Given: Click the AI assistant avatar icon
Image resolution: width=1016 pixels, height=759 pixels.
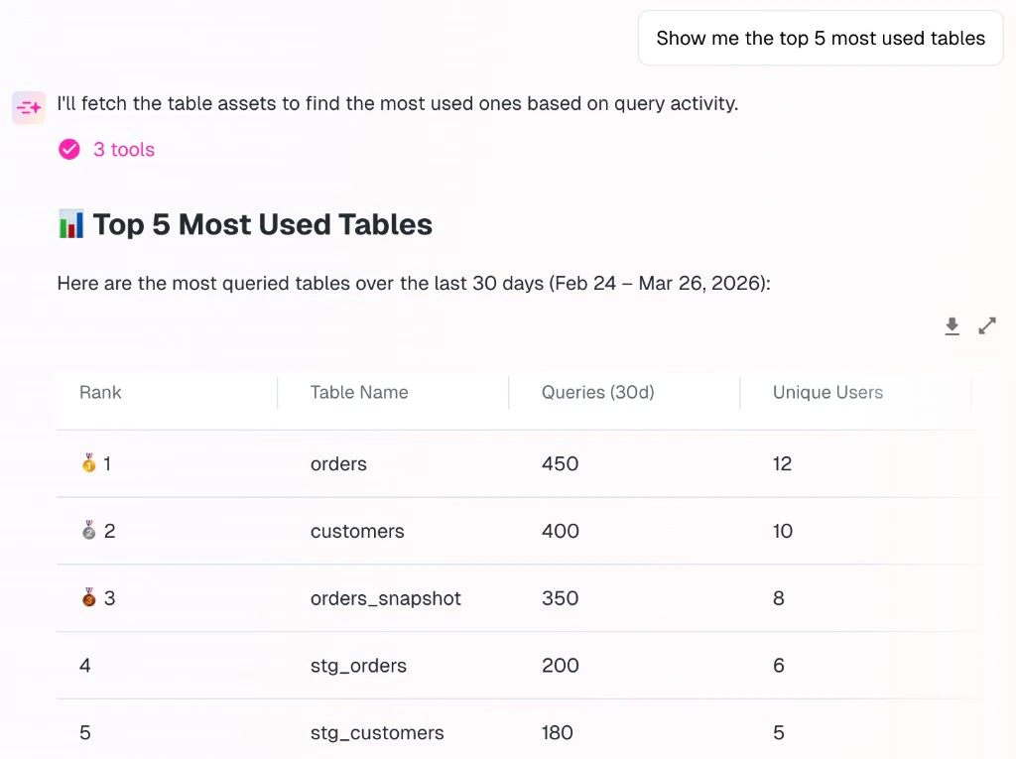Looking at the screenshot, I should (x=29, y=107).
